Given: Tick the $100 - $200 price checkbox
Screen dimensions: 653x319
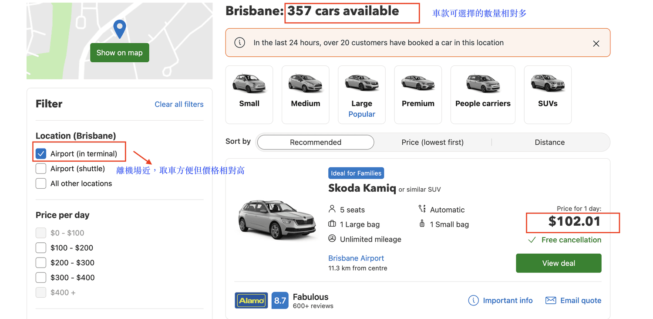Looking at the screenshot, I should (41, 248).
